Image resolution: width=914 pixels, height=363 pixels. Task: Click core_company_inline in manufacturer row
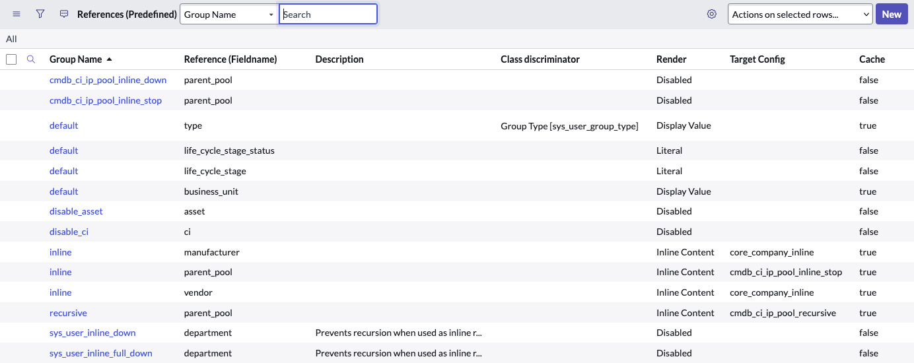tap(771, 252)
